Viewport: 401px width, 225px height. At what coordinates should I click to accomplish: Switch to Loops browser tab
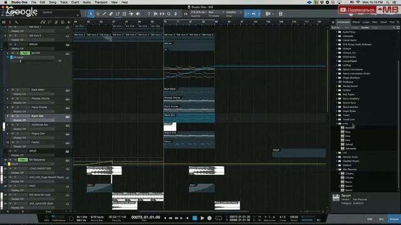click(366, 22)
